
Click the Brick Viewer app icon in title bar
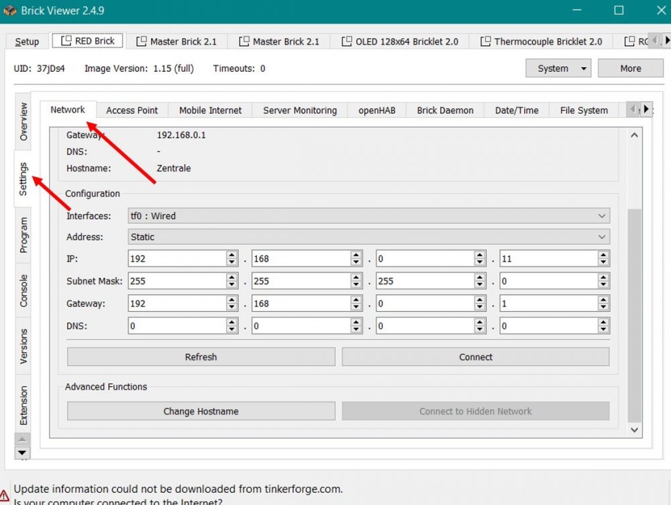(x=10, y=11)
